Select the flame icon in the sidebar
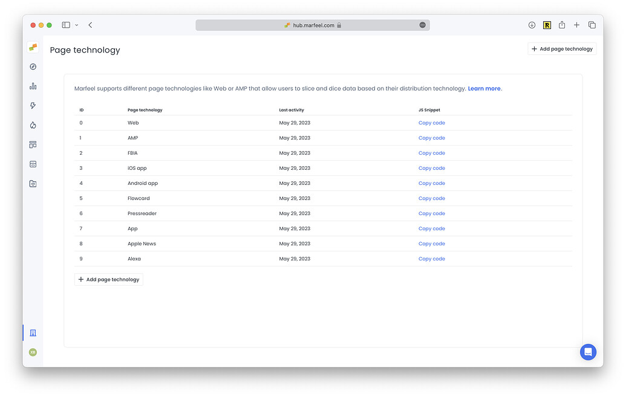626x397 pixels. pos(33,125)
